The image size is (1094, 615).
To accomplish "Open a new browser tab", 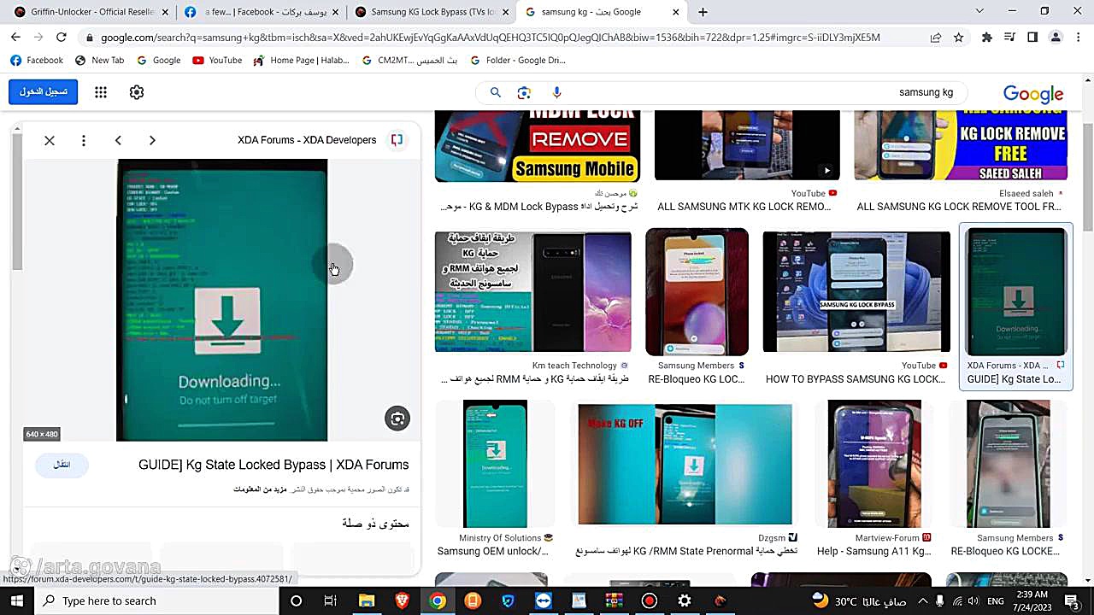I will click(703, 12).
